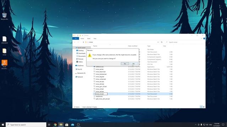Image resolution: width=227 pixels, height=127 pixels.
Task: Select the miner folder desktop icon
Action: click(x=4, y=52)
